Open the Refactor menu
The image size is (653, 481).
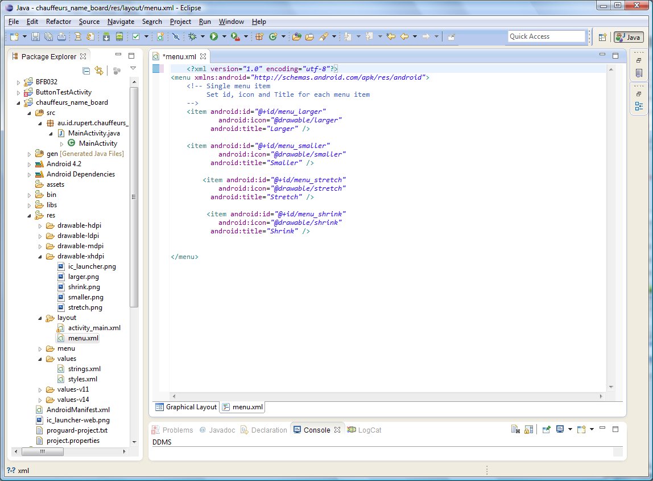(59, 22)
